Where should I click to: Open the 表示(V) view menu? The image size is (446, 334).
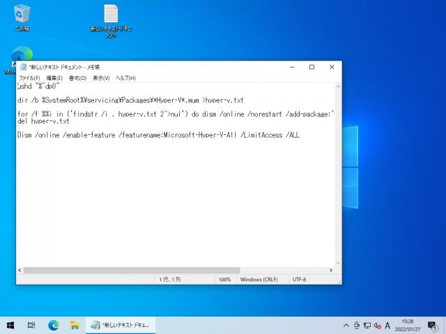(x=101, y=78)
